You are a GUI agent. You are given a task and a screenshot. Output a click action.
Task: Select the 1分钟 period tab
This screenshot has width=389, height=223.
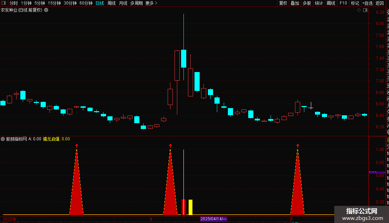(26, 3)
